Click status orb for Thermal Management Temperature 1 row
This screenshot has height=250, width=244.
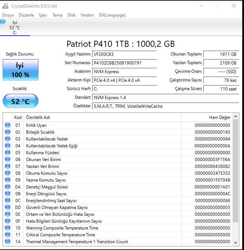tap(8, 242)
